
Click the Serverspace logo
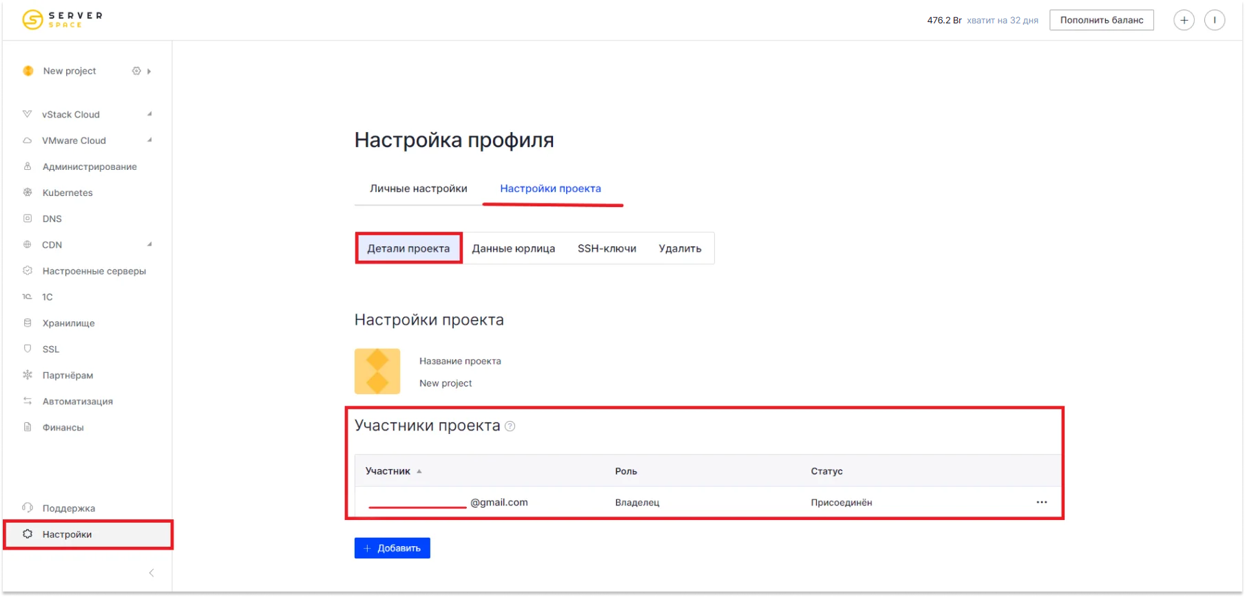(62, 19)
